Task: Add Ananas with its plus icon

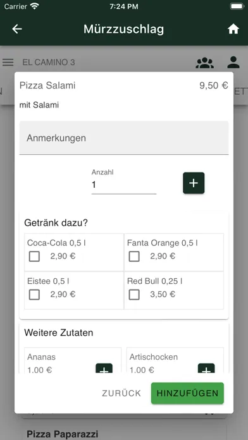Action: point(104,369)
